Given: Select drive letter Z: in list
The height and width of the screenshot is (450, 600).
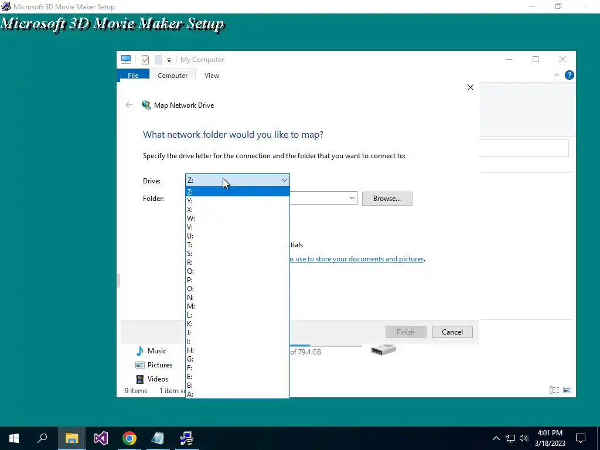Looking at the screenshot, I should tap(238, 192).
